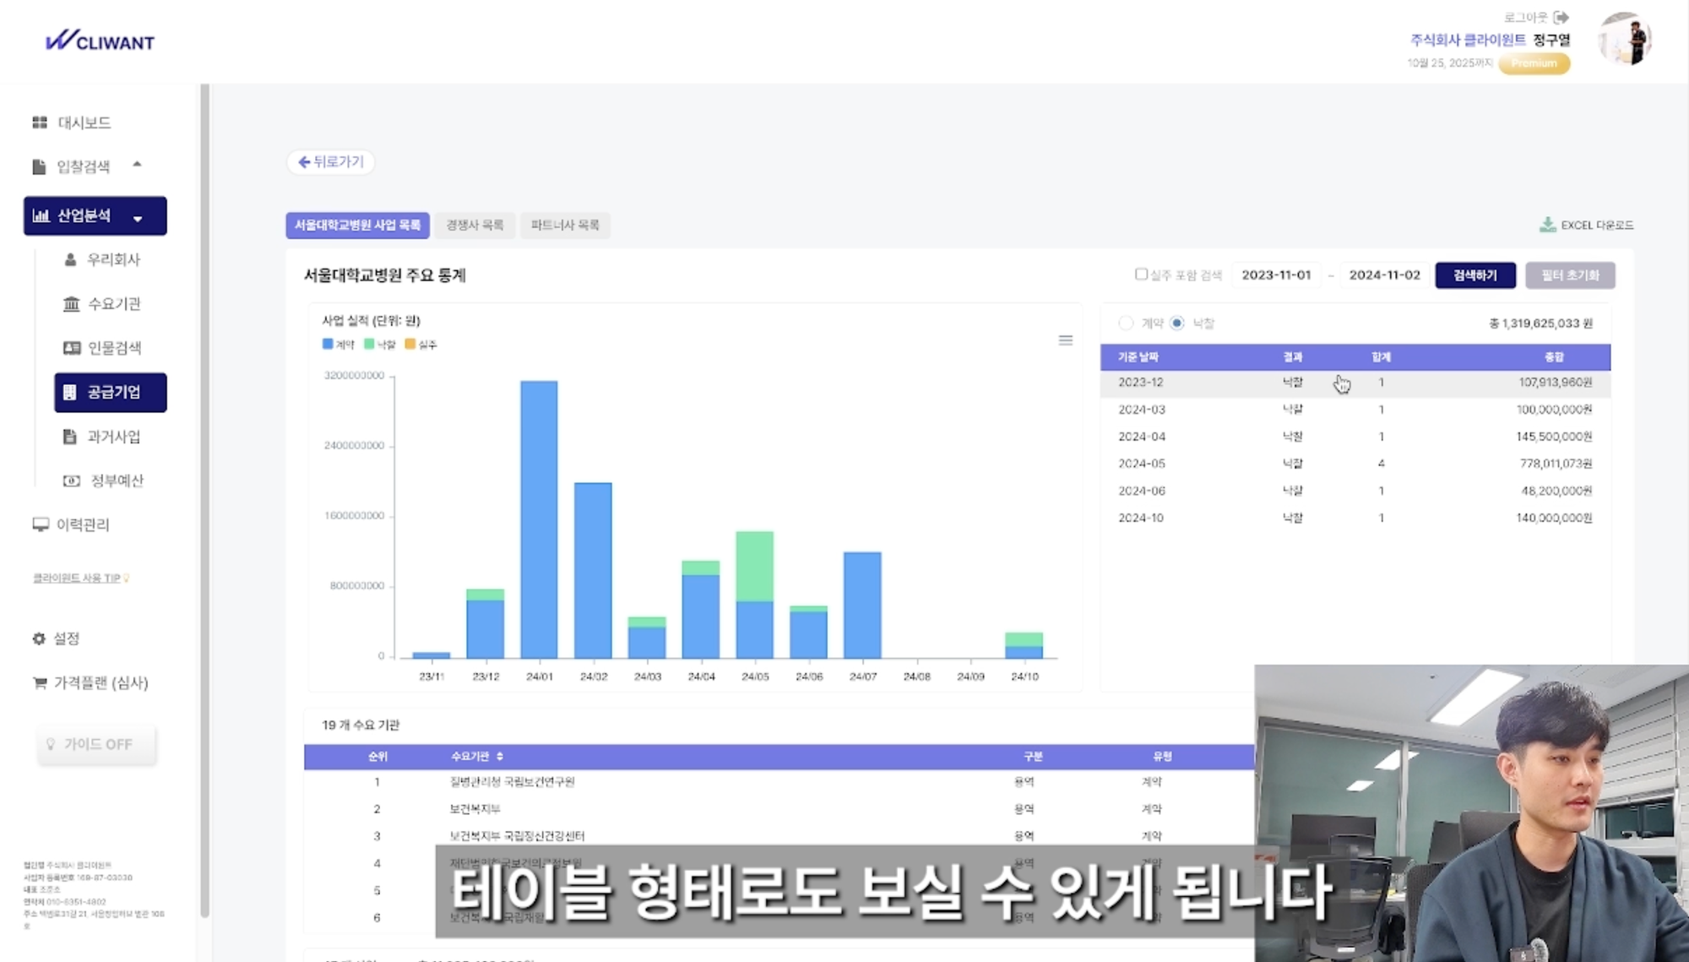Viewport: 1689px width, 962px height.
Task: Click the 가격플랜 shopping cart icon
Action: 39,682
